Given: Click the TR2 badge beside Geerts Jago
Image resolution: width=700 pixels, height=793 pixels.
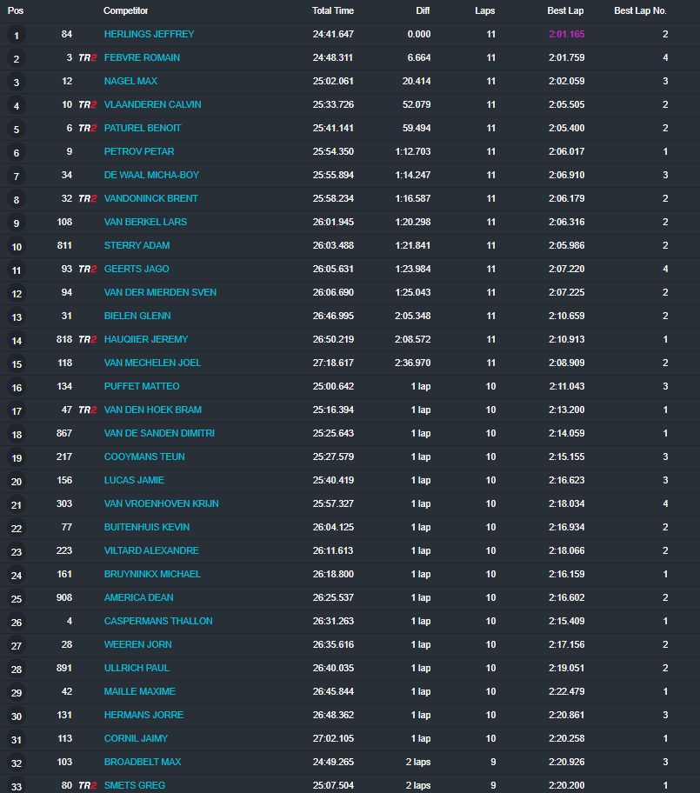Looking at the screenshot, I should click(x=87, y=270).
